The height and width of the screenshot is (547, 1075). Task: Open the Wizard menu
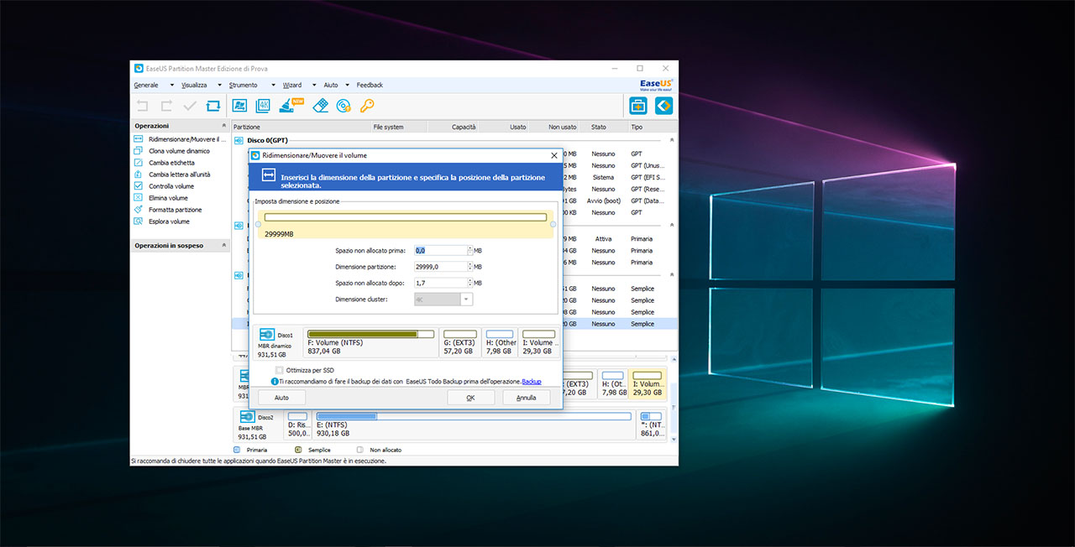292,86
